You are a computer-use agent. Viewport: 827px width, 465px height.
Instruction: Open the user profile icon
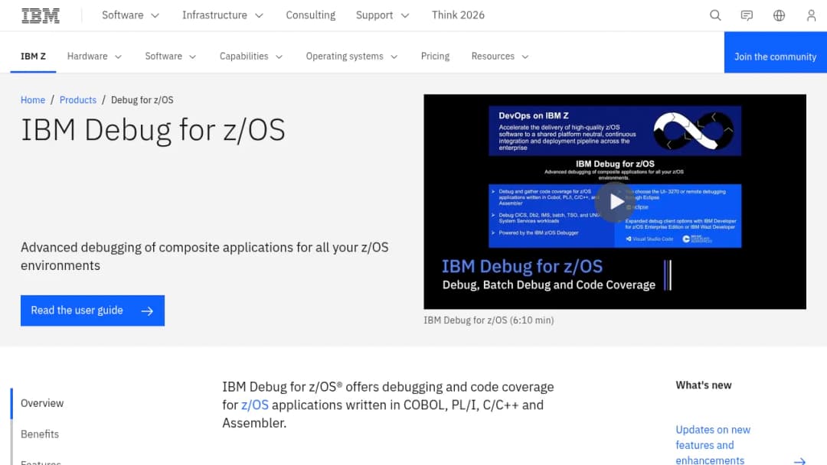811,15
